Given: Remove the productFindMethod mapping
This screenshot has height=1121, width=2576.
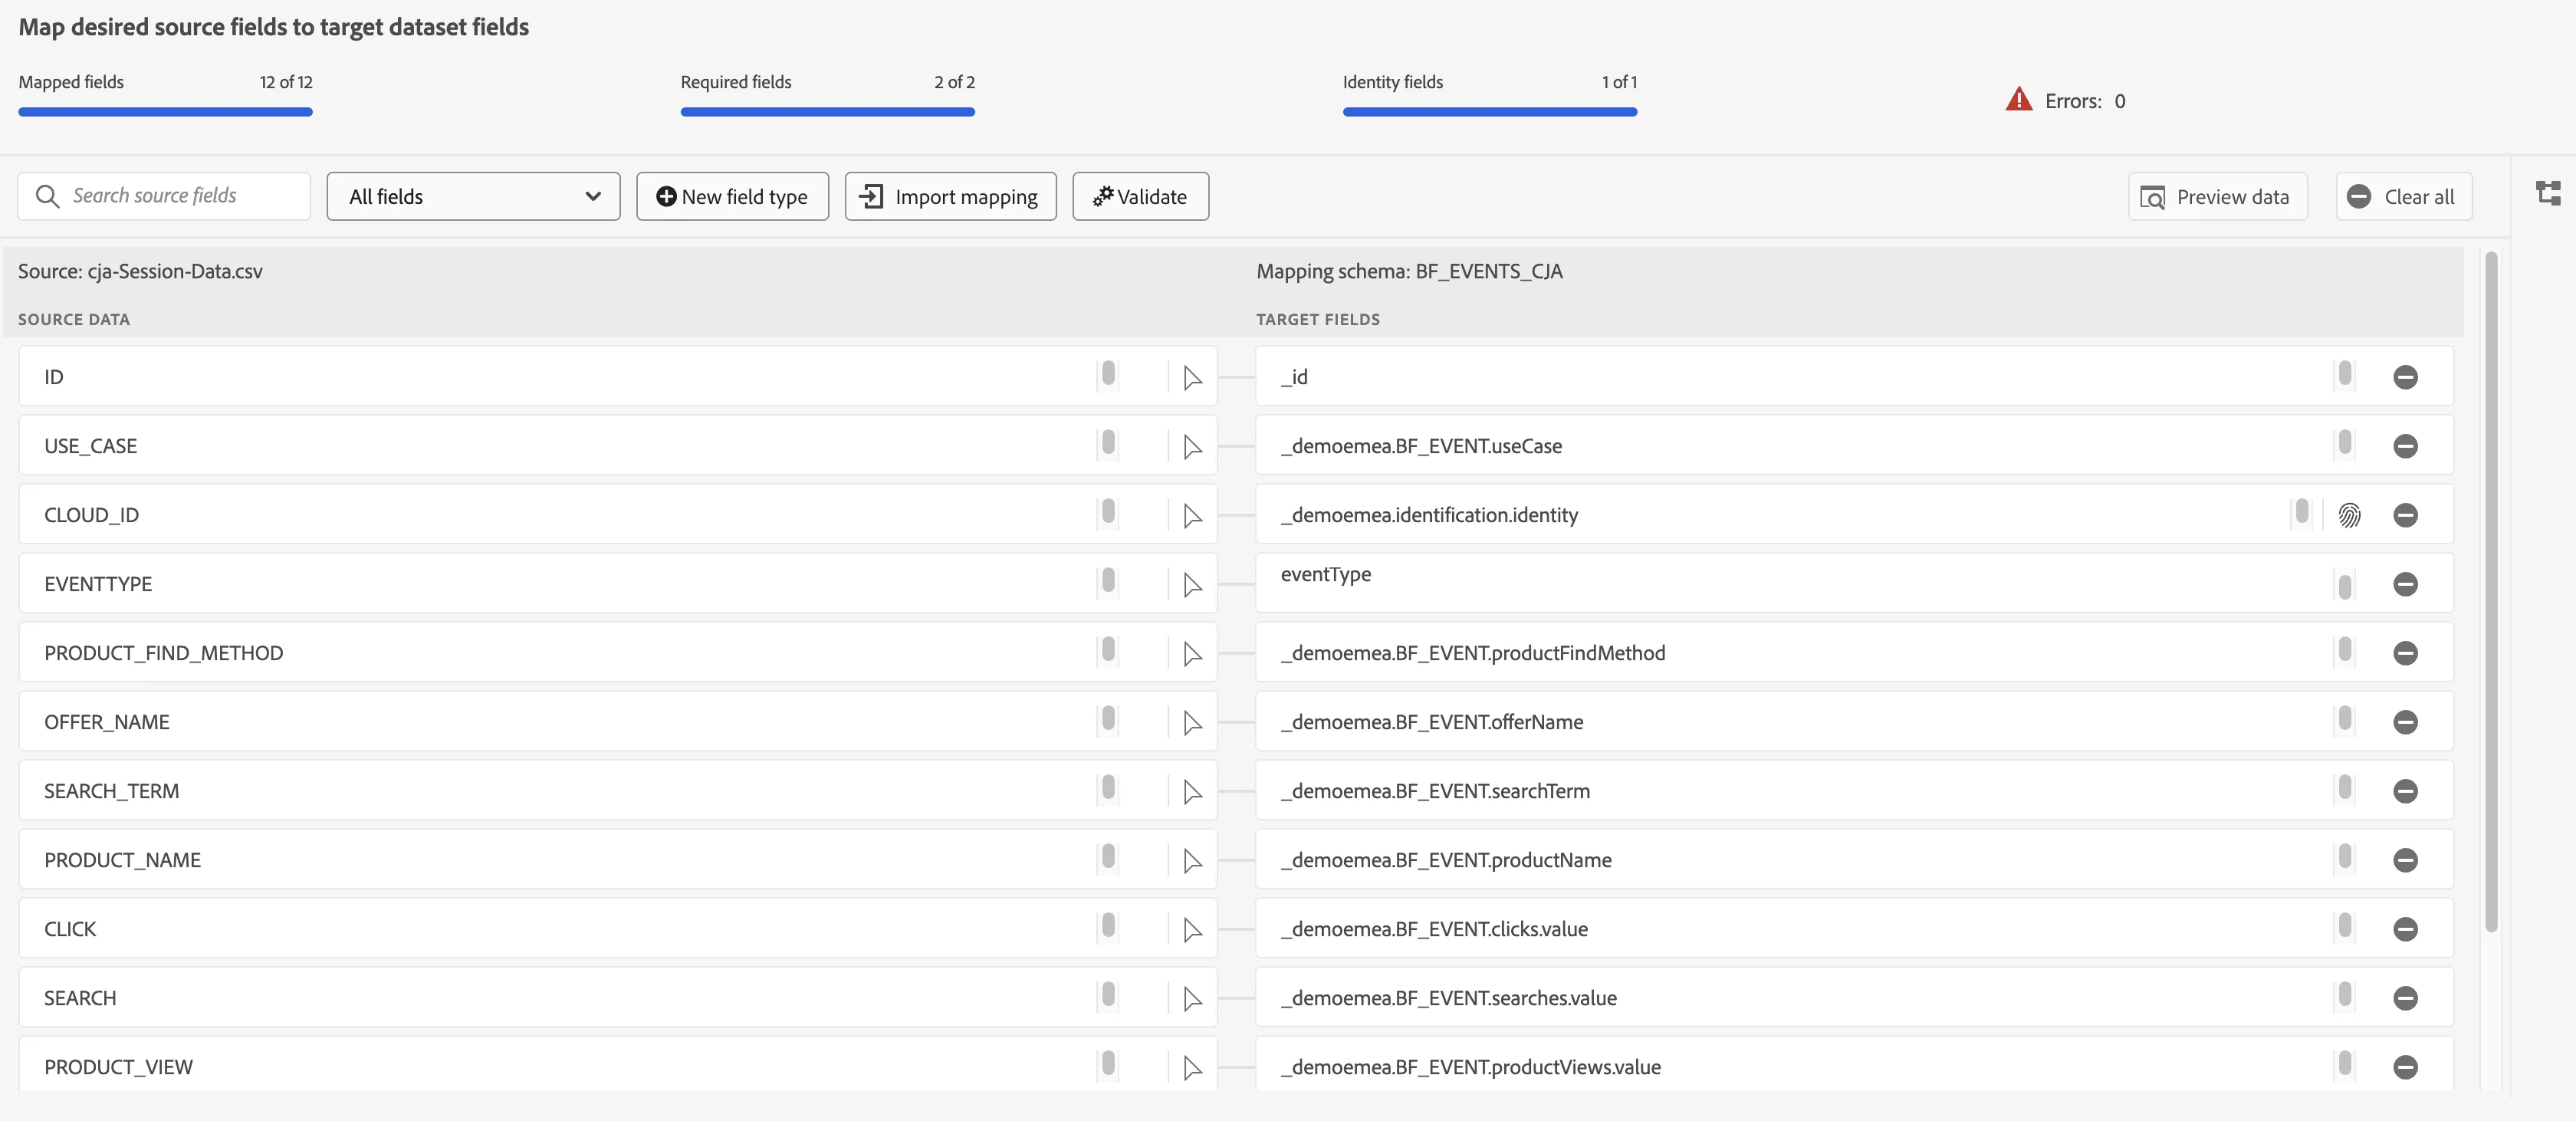Looking at the screenshot, I should pos(2405,653).
